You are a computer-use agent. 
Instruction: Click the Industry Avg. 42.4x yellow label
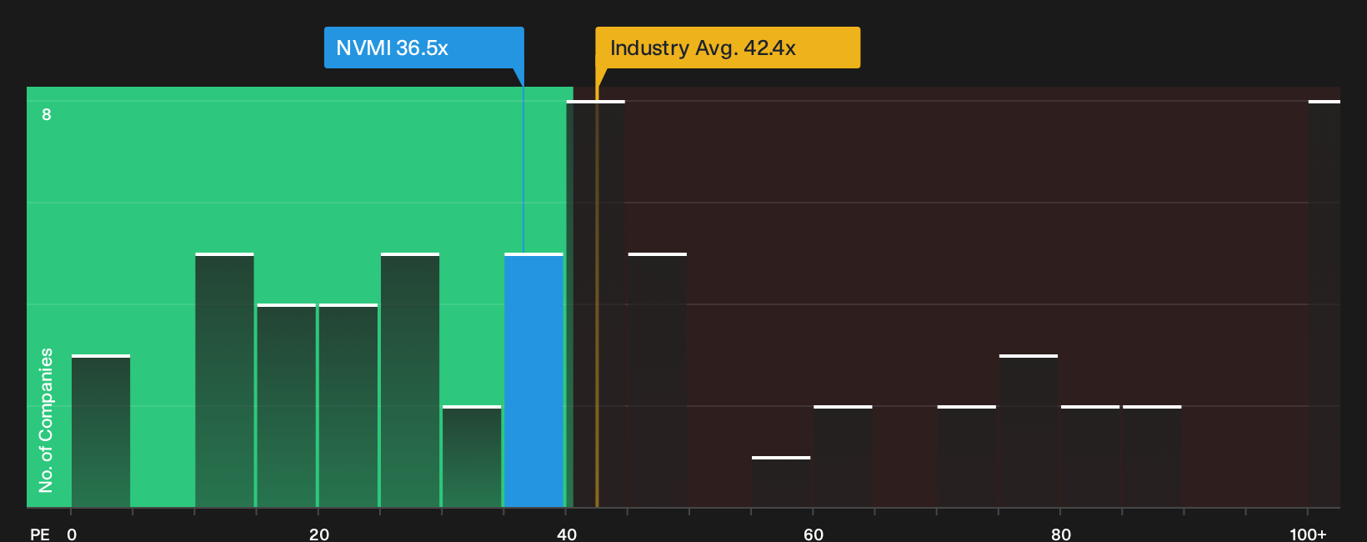coord(728,48)
